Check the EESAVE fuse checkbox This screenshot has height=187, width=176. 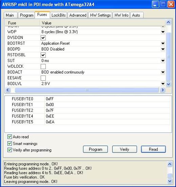[x=43, y=78]
